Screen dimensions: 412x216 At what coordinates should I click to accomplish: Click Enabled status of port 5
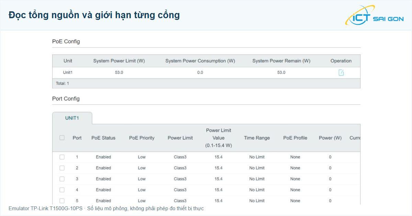click(x=103, y=201)
